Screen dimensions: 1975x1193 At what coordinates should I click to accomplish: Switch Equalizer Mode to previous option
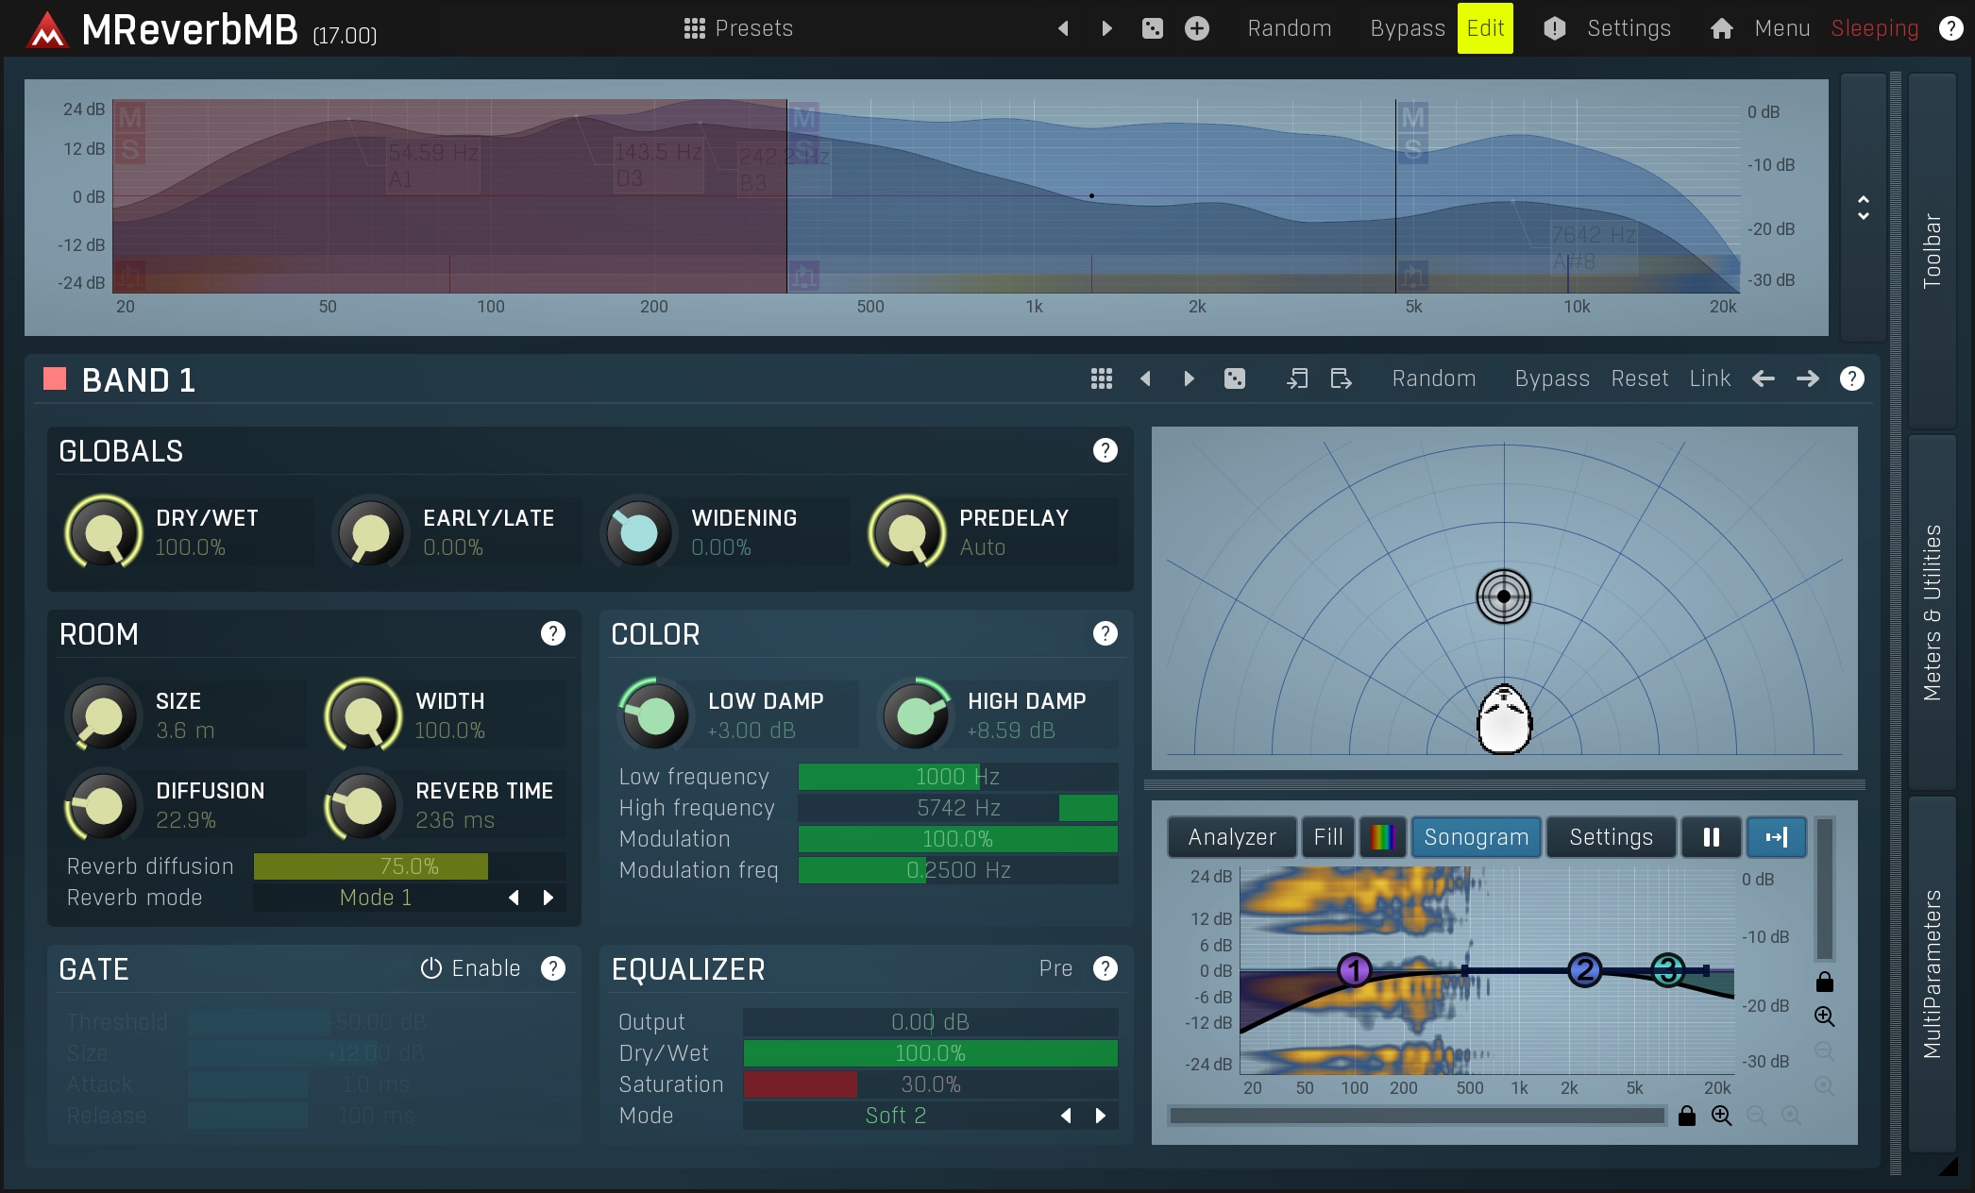pyautogui.click(x=1066, y=1116)
